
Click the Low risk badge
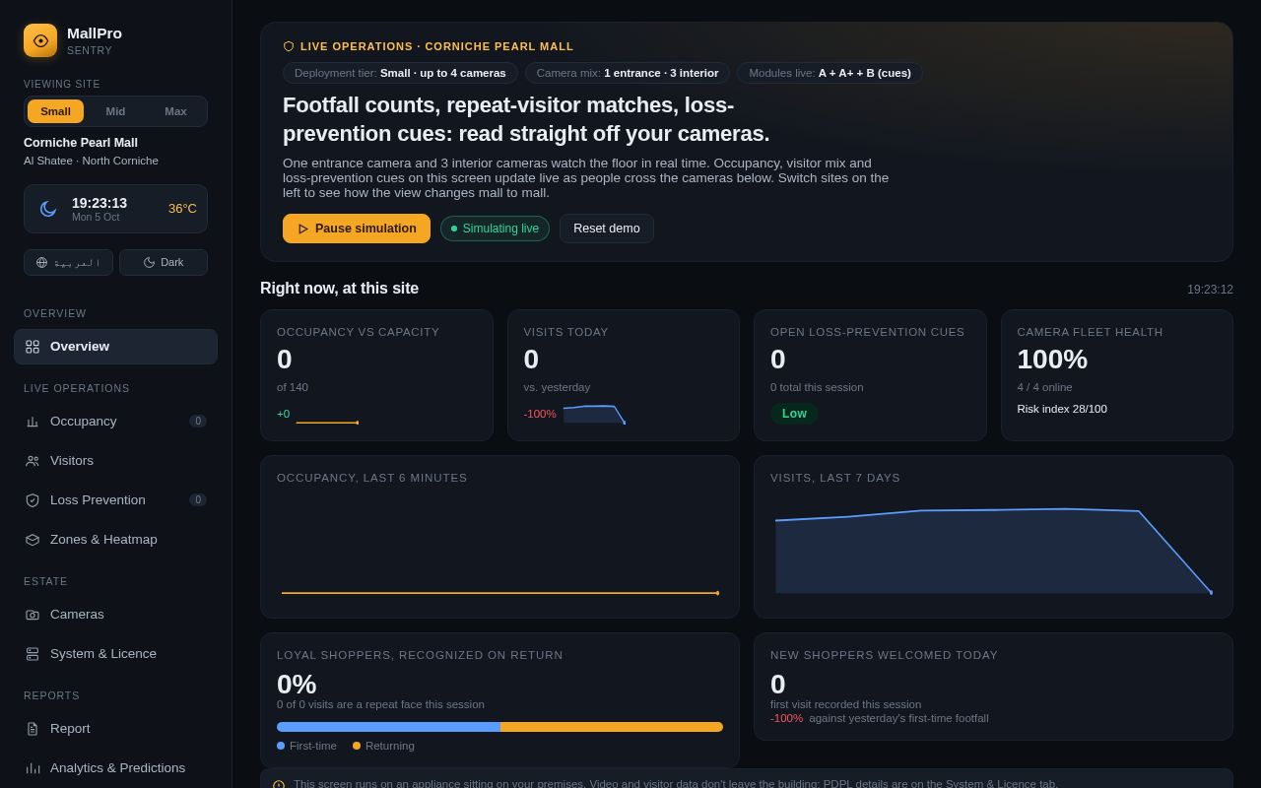coord(794,414)
